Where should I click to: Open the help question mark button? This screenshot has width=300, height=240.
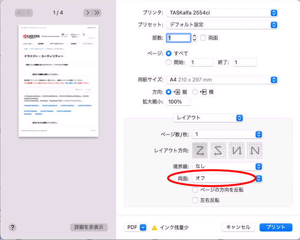[13, 227]
